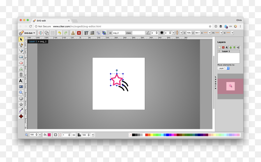This screenshot has width=261, height=162.
Task: Select the arrow Select tool
Action: [21, 39]
